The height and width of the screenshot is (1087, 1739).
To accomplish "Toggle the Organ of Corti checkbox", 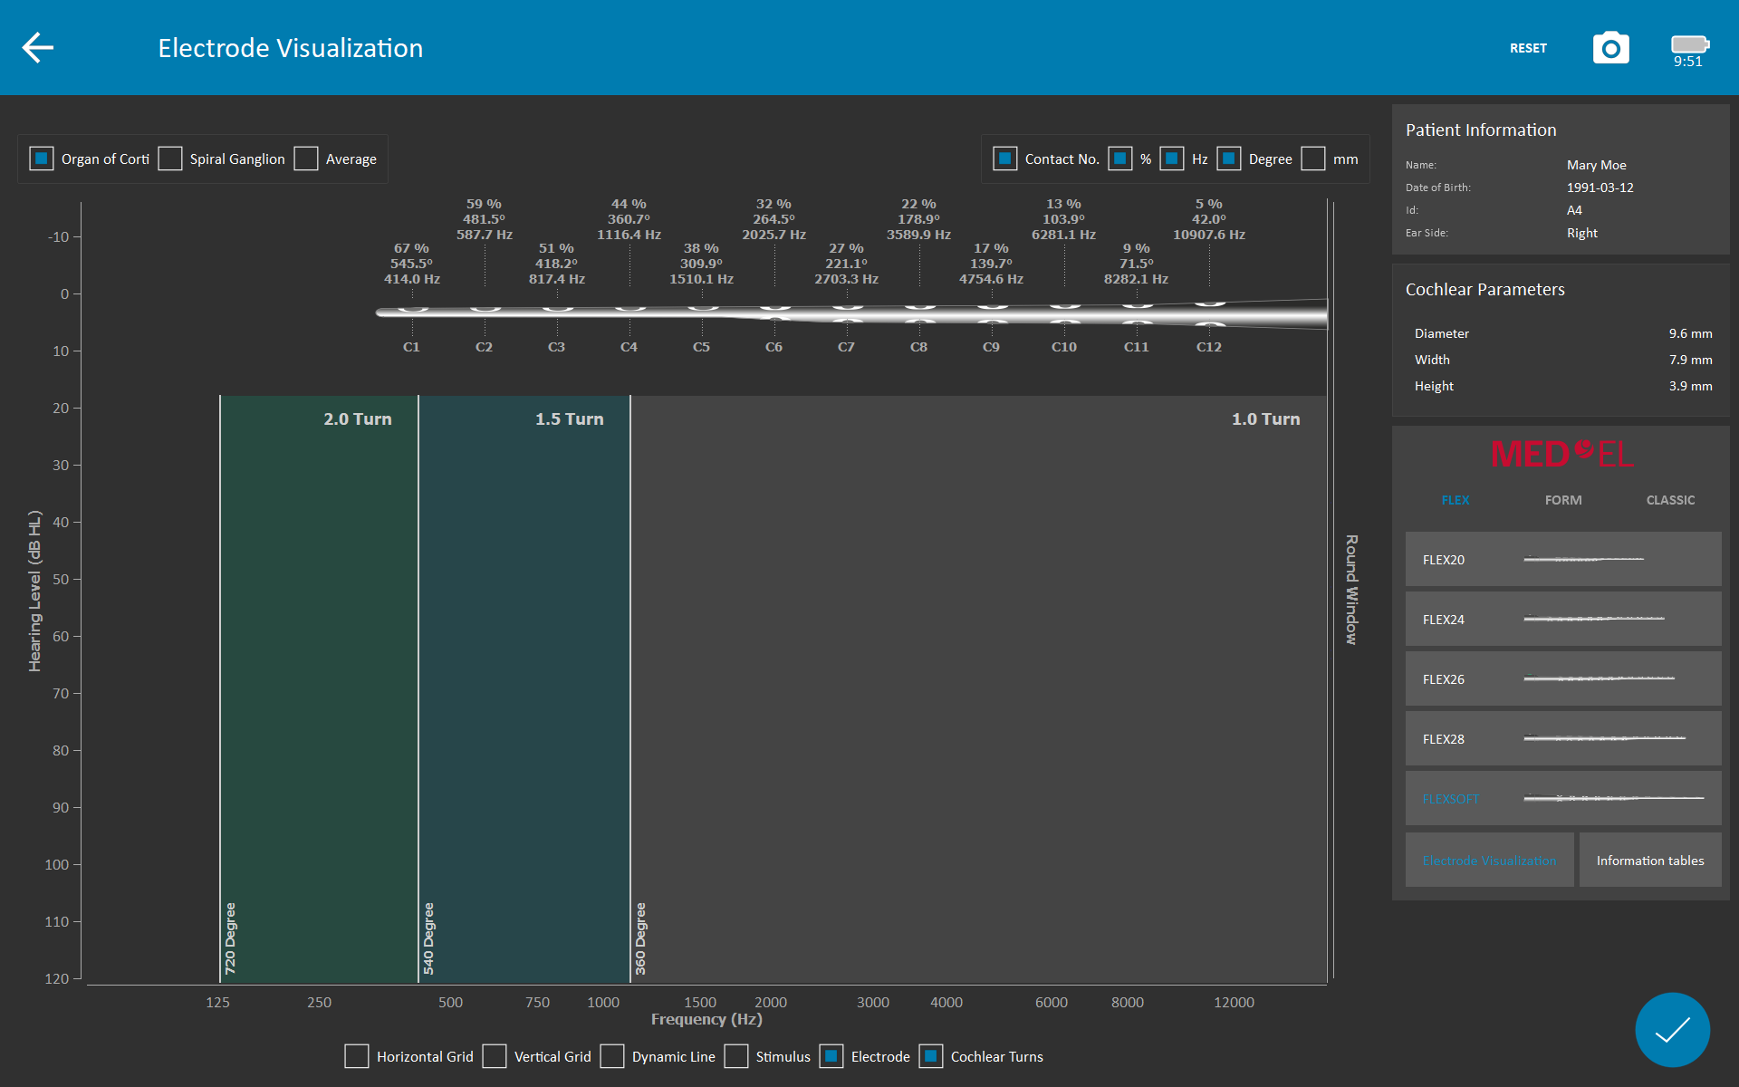I will [x=43, y=158].
